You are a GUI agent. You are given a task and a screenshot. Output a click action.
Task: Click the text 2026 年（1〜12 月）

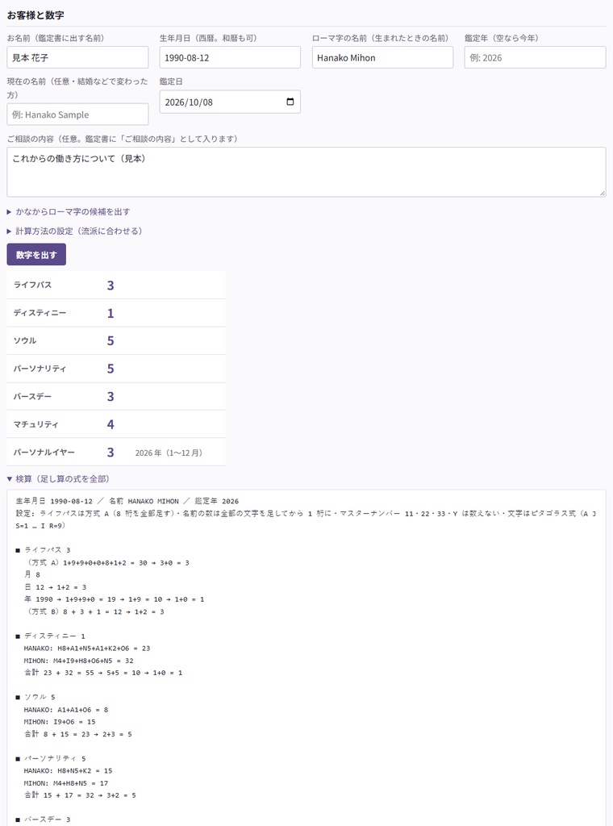169,453
